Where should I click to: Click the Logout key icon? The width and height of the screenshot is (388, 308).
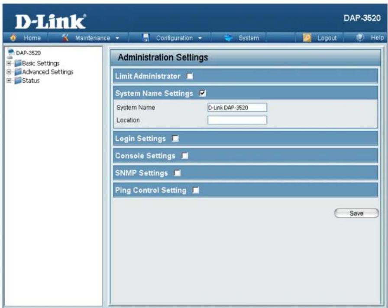pyautogui.click(x=307, y=38)
